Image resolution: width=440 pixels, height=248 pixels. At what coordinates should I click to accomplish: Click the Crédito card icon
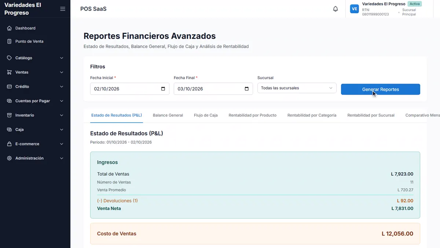10,87
